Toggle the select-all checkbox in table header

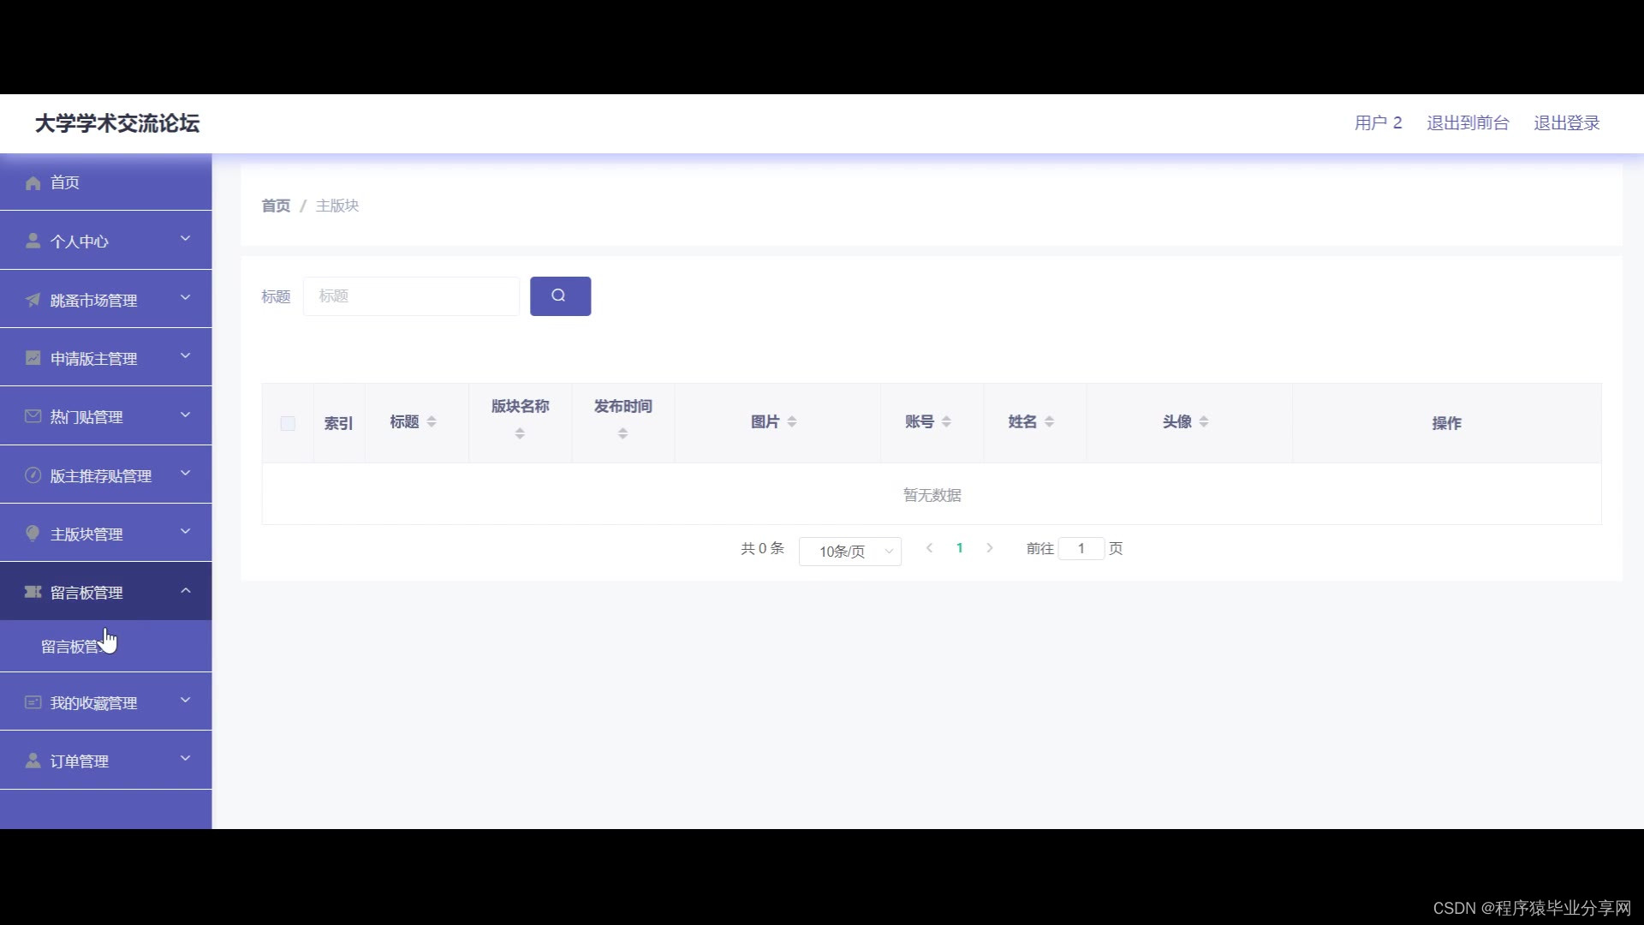[288, 423]
